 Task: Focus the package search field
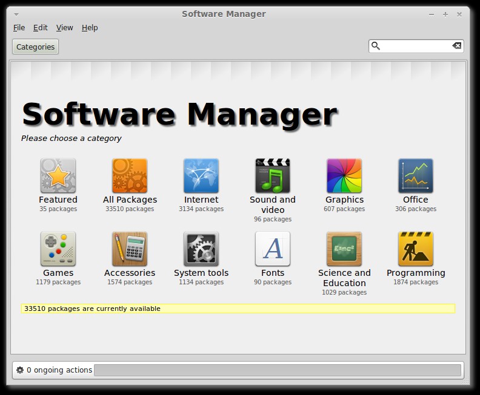click(x=416, y=46)
